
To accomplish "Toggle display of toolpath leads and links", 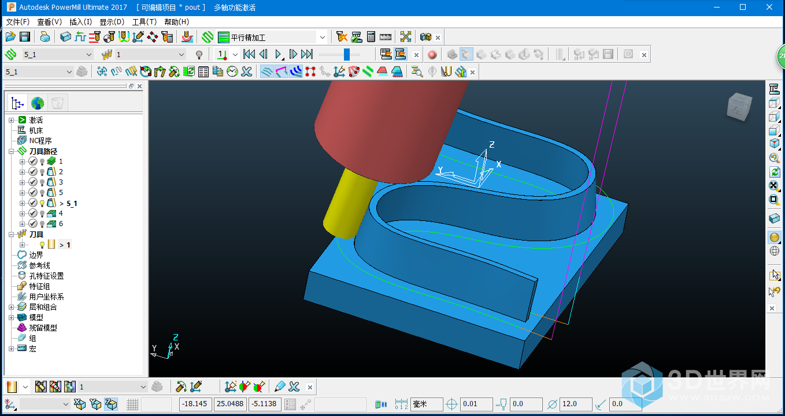I will (282, 72).
